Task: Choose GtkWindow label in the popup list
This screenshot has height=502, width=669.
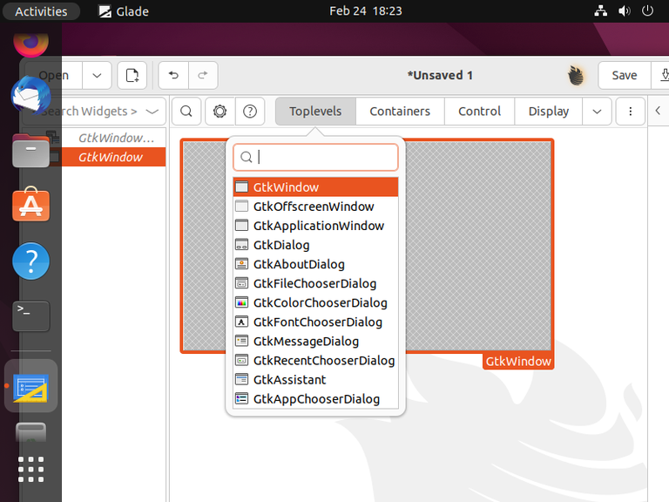Action: pyautogui.click(x=286, y=187)
